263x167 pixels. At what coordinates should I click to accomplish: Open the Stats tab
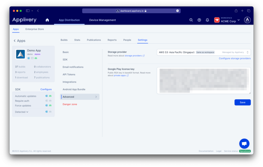point(77,40)
